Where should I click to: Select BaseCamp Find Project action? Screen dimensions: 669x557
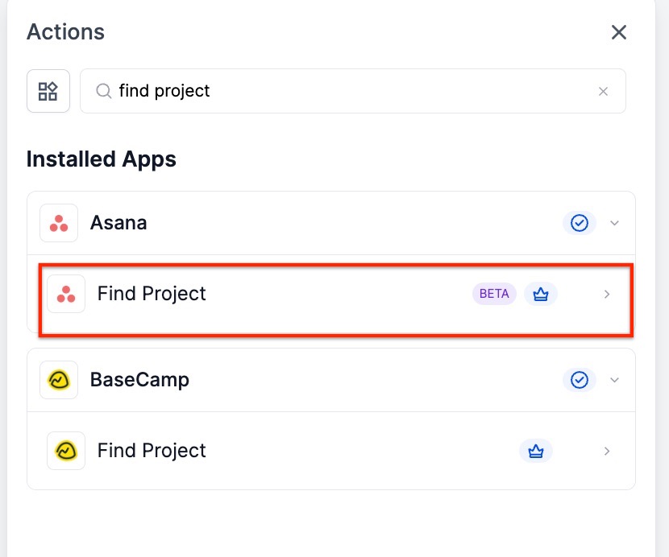tap(152, 451)
